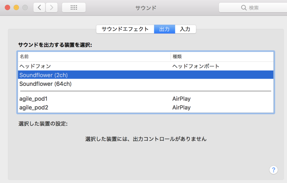This screenshot has height=183, width=287.
Task: Minimize the window with yellow button
Action: pyautogui.click(x=16, y=8)
